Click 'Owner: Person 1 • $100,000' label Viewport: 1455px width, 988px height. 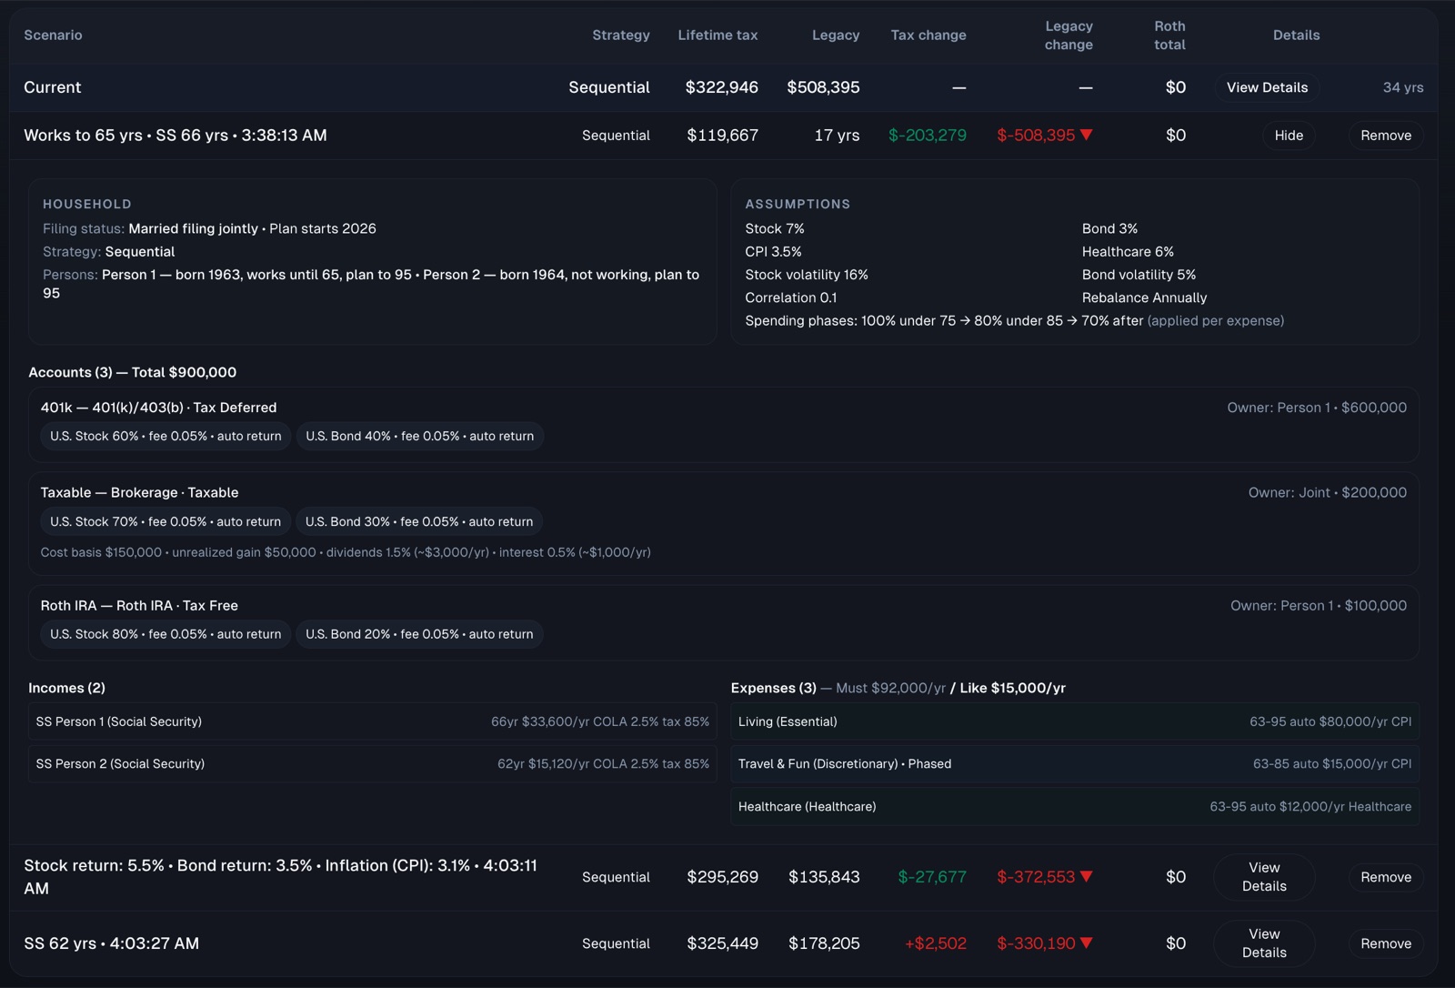point(1318,605)
